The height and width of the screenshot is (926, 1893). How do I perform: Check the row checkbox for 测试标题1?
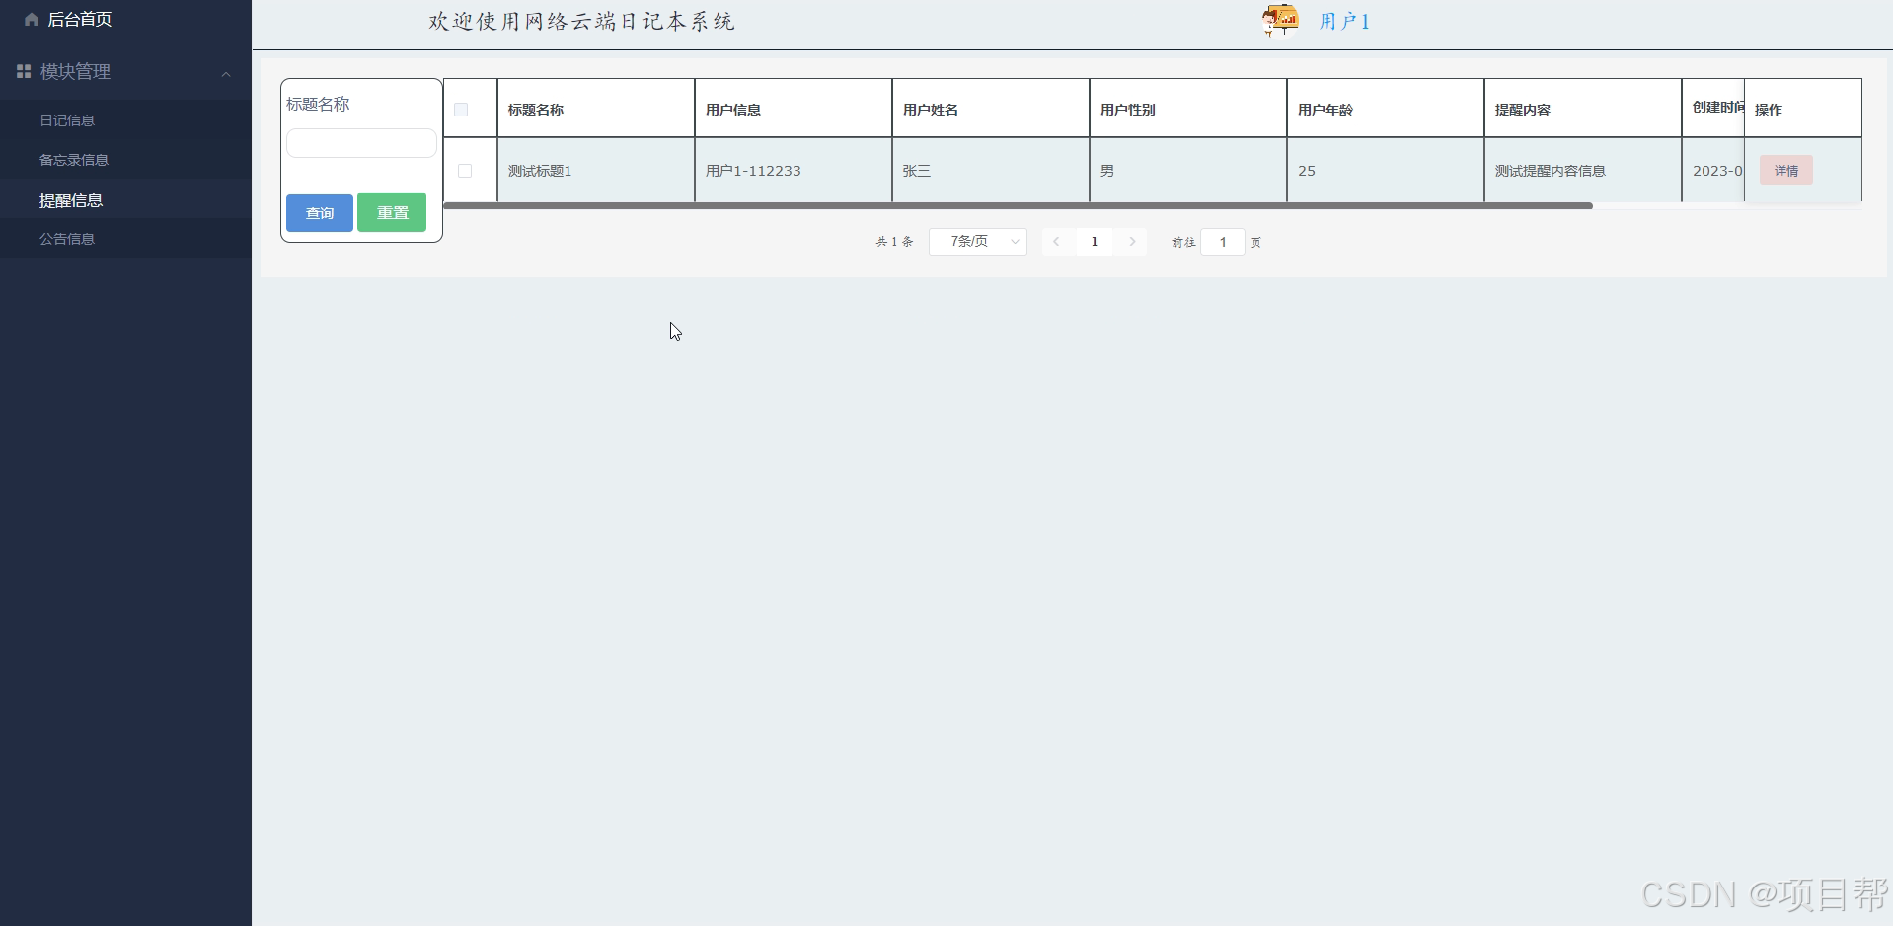click(465, 171)
